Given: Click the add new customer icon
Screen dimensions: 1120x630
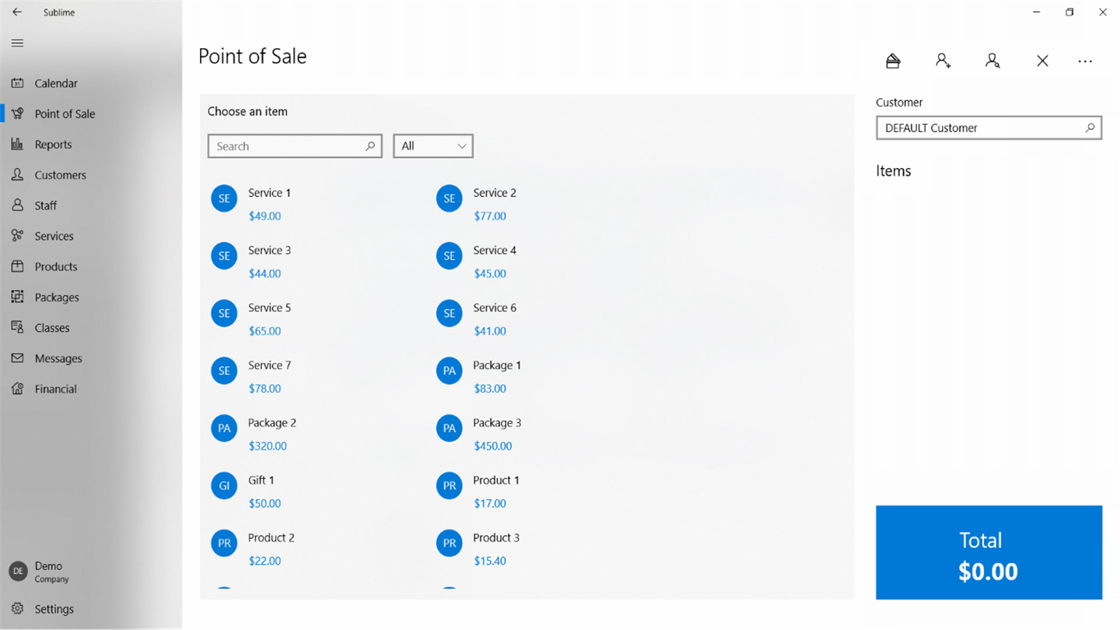Looking at the screenshot, I should point(943,61).
